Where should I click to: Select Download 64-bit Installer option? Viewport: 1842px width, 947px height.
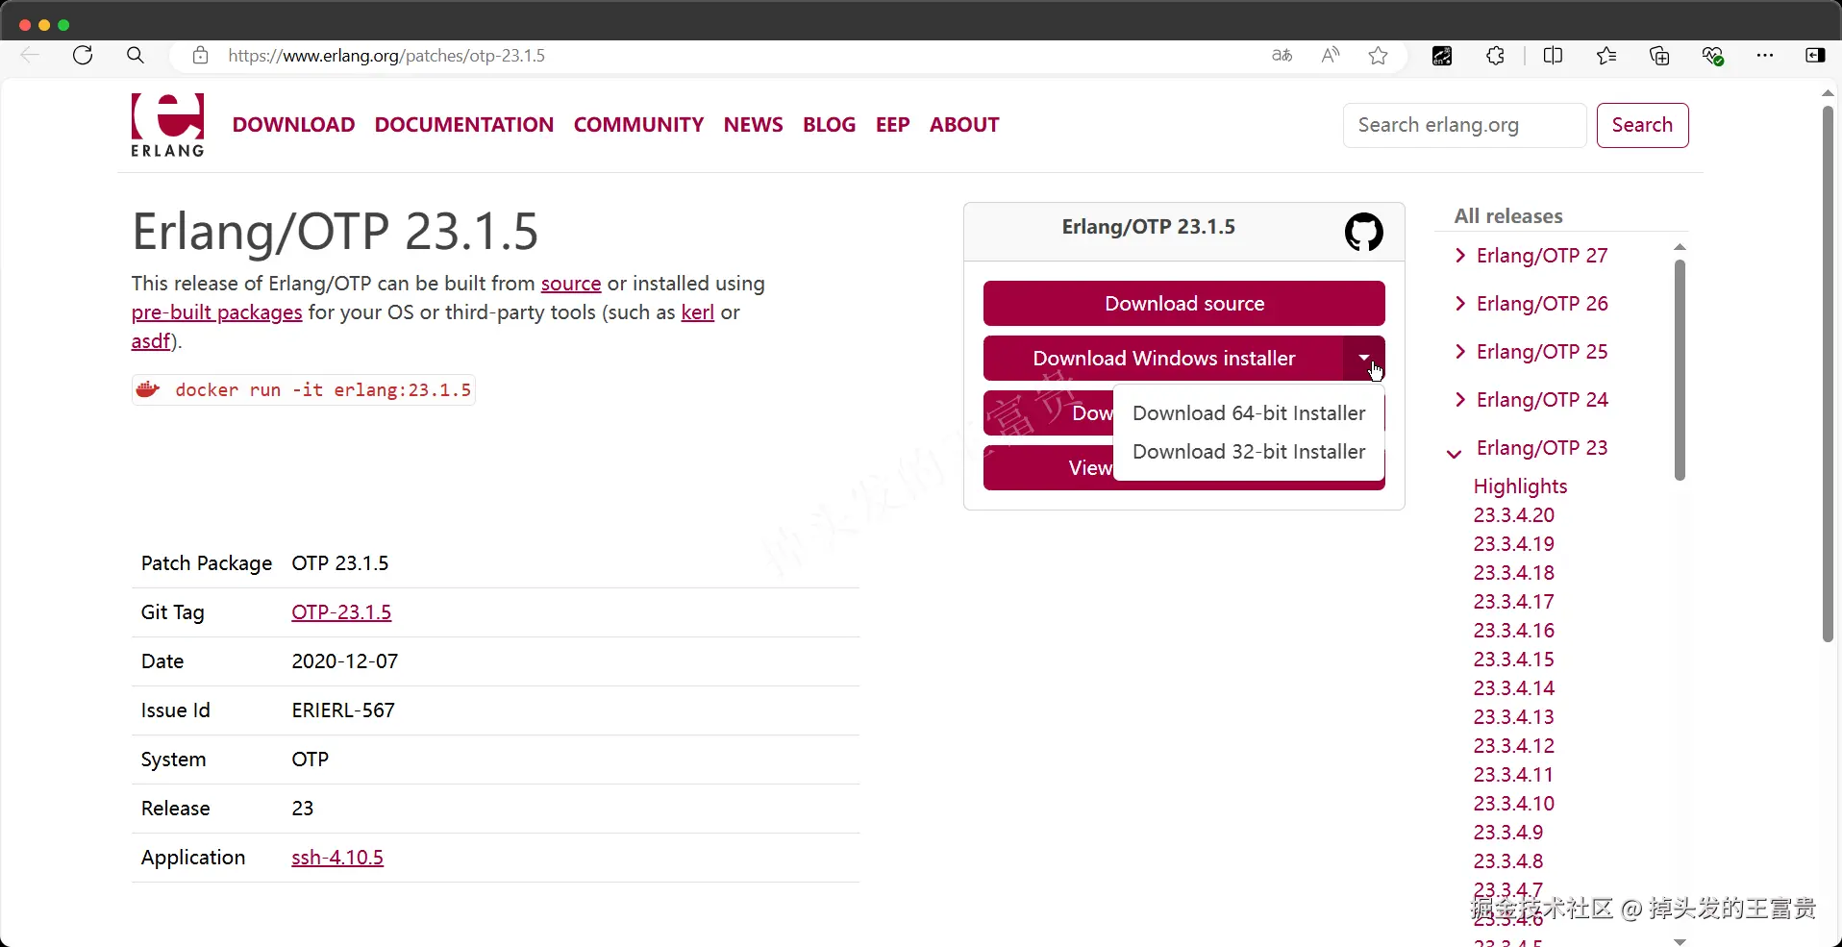point(1249,413)
